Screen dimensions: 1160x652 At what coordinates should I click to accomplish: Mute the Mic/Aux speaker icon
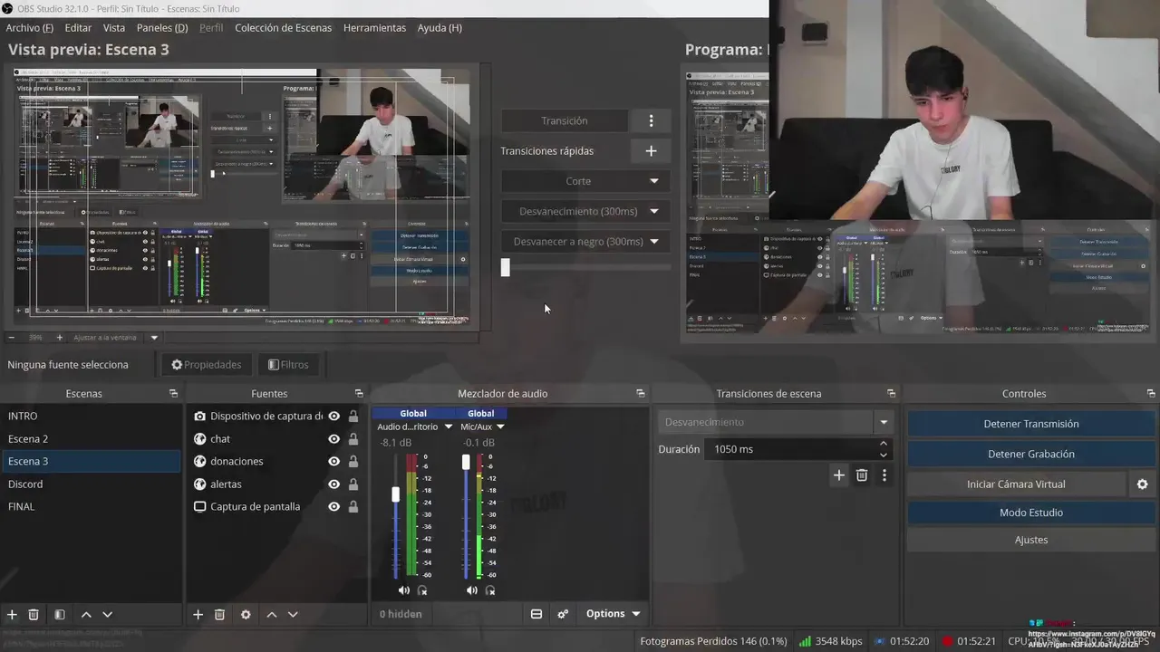tap(472, 590)
